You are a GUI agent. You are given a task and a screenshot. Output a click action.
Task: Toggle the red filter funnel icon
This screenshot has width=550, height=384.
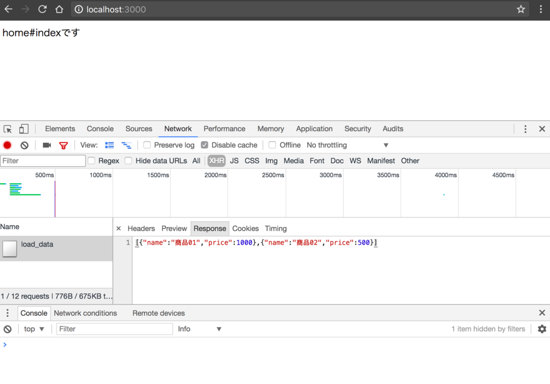tap(63, 146)
